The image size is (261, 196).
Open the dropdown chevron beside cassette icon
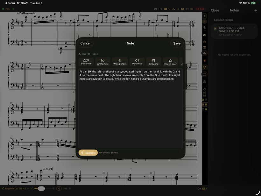pos(169,9)
